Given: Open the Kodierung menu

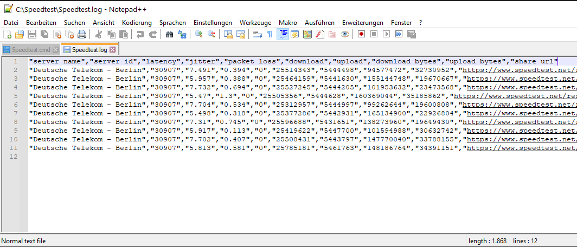Looking at the screenshot, I should (x=137, y=23).
